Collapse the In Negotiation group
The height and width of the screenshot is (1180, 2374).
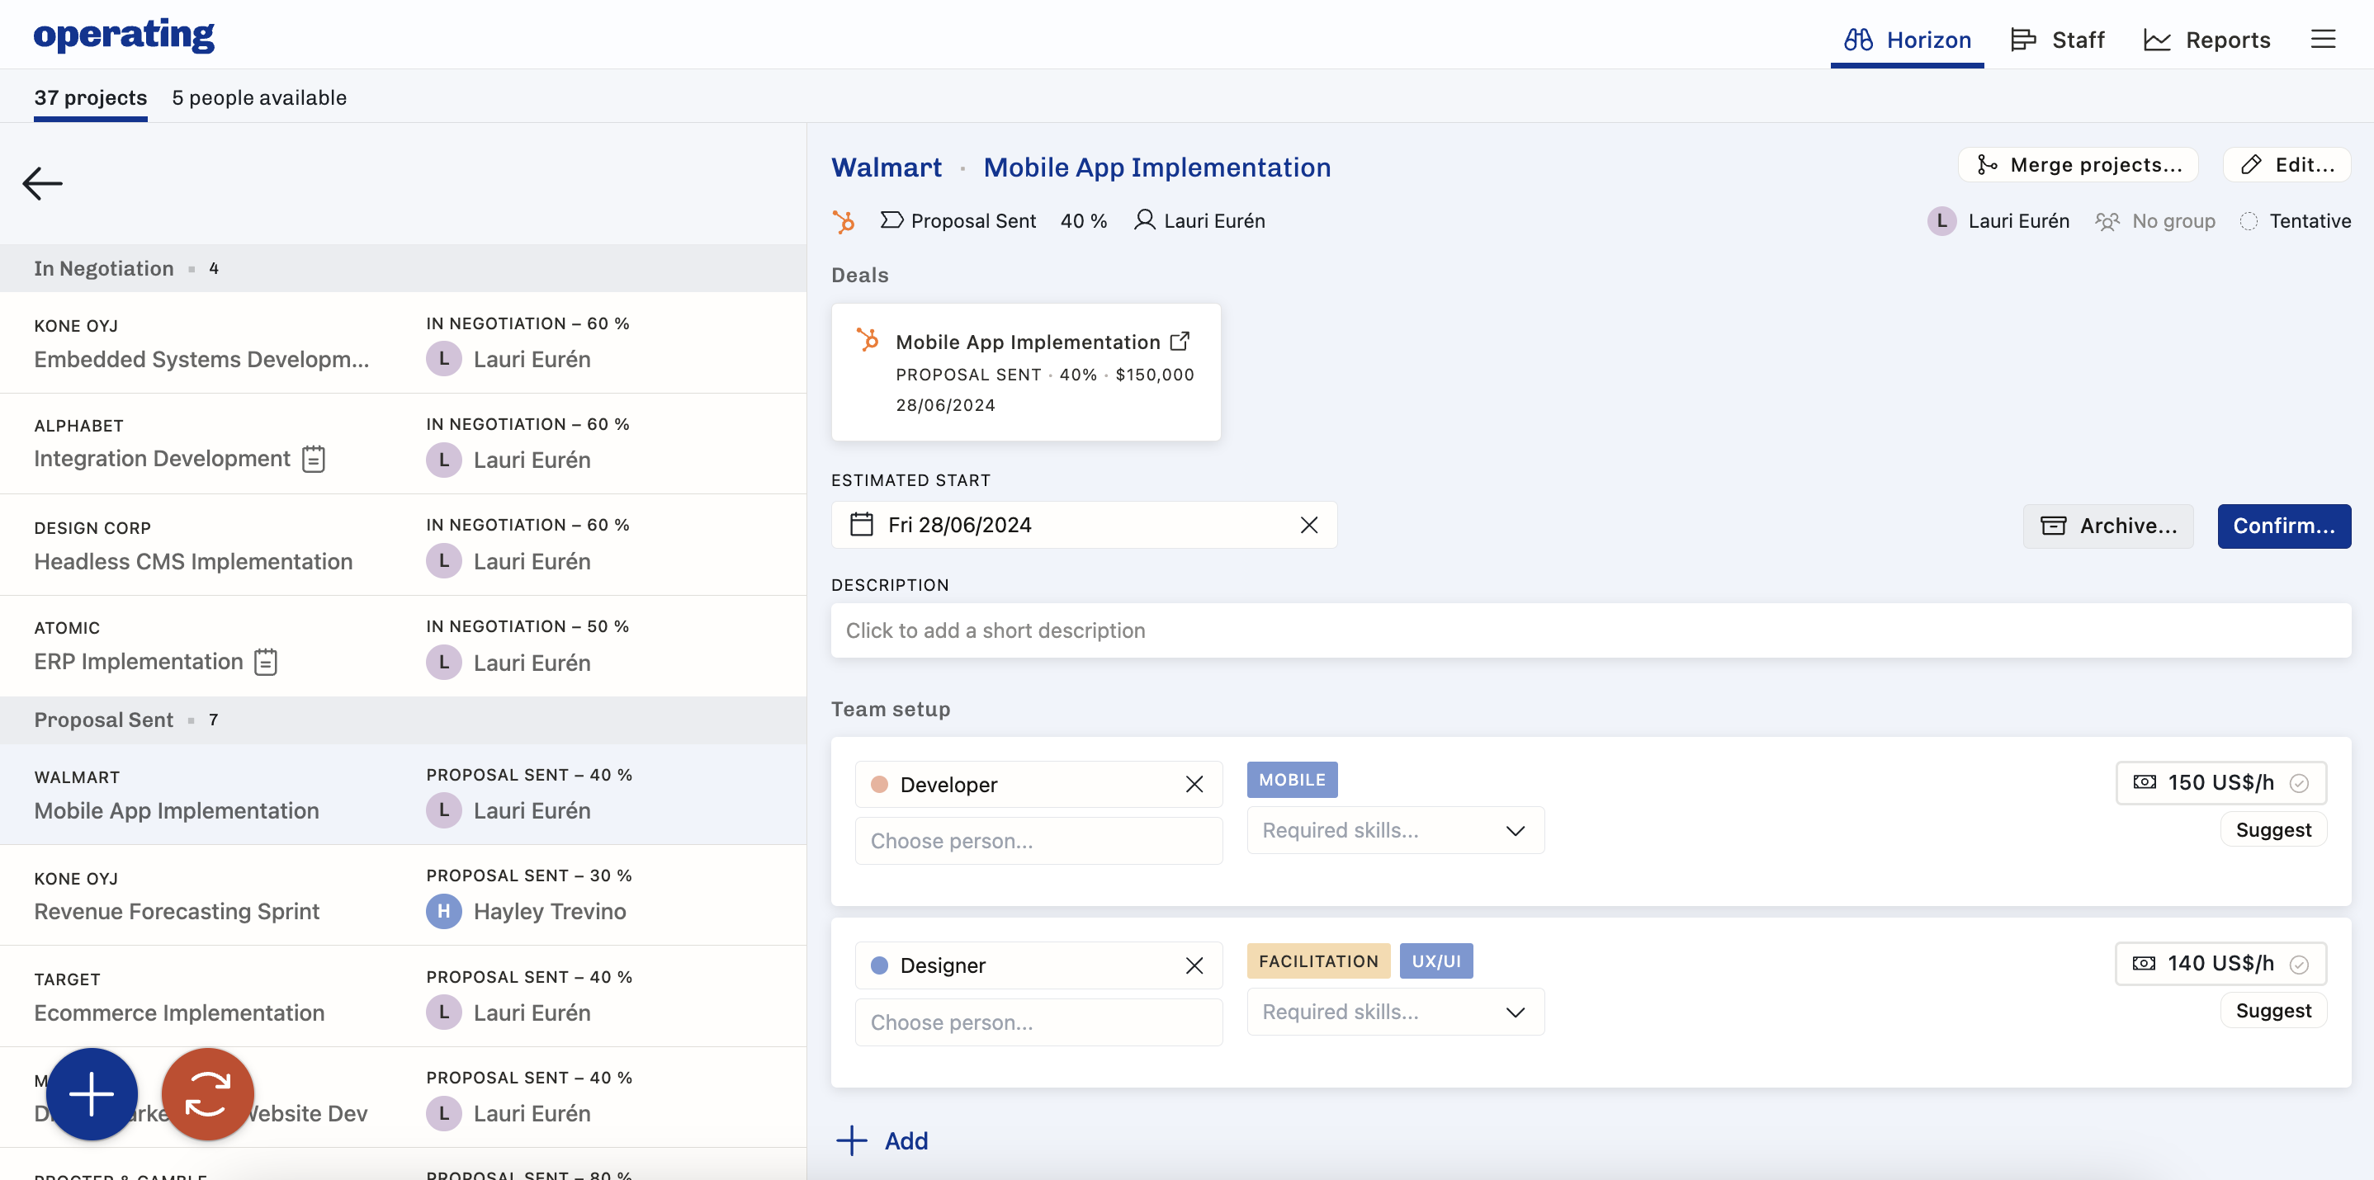coord(403,268)
